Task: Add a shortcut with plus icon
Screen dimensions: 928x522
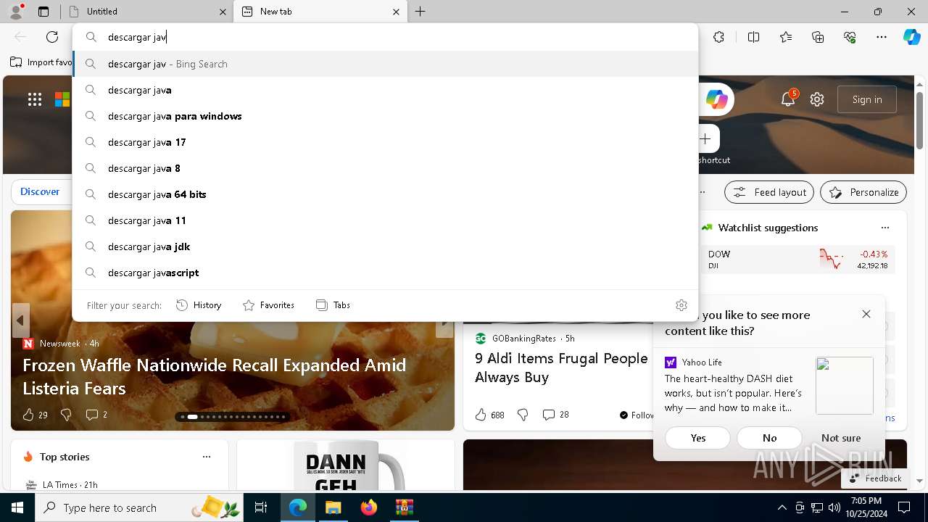Action: (705, 138)
